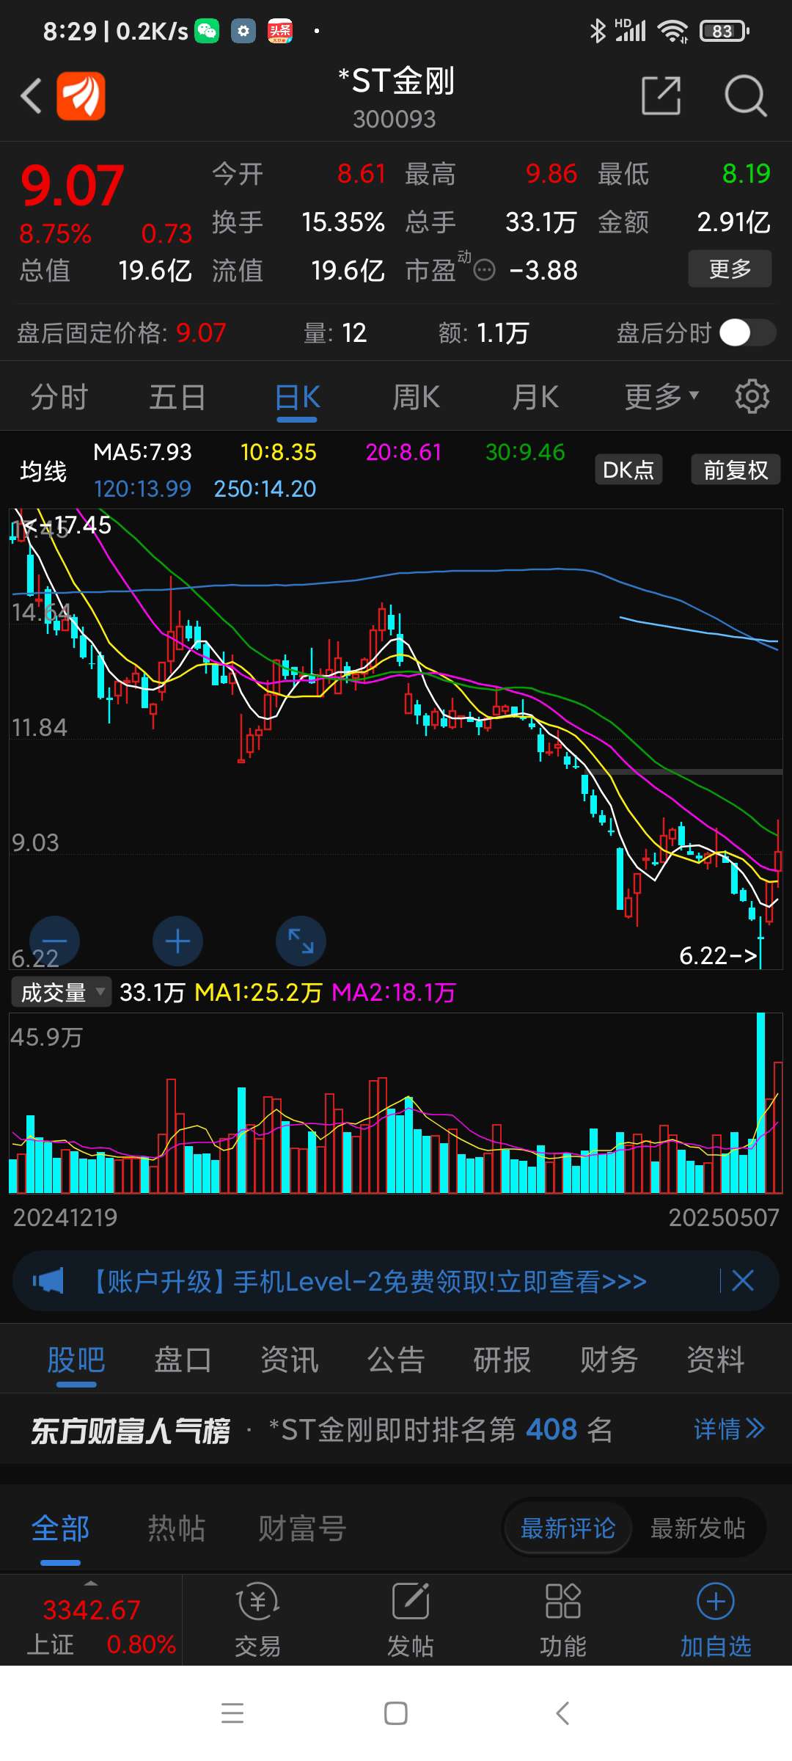Toggle 盘后分时 switch

tap(747, 333)
